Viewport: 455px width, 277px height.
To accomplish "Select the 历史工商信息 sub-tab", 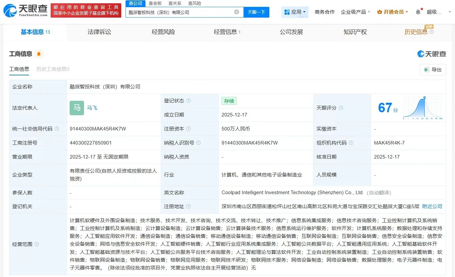I will point(53,69).
